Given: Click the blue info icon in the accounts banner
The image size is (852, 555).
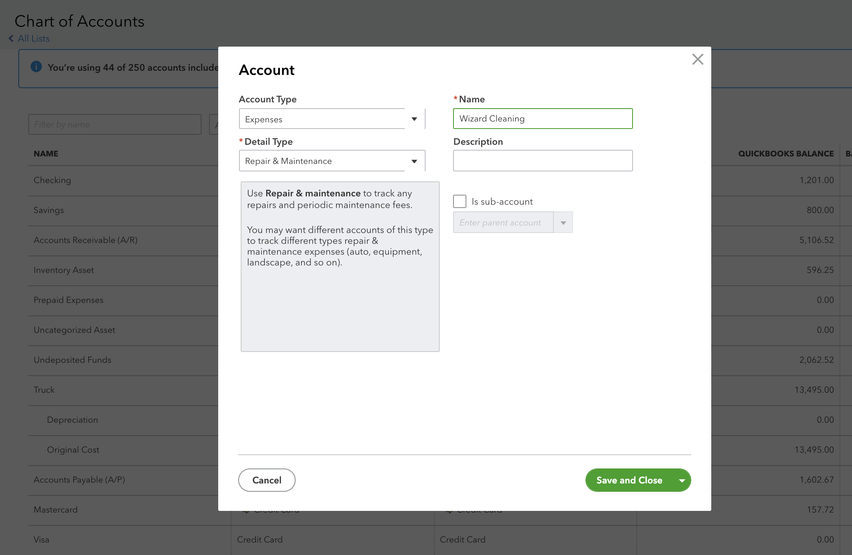Looking at the screenshot, I should [x=36, y=67].
